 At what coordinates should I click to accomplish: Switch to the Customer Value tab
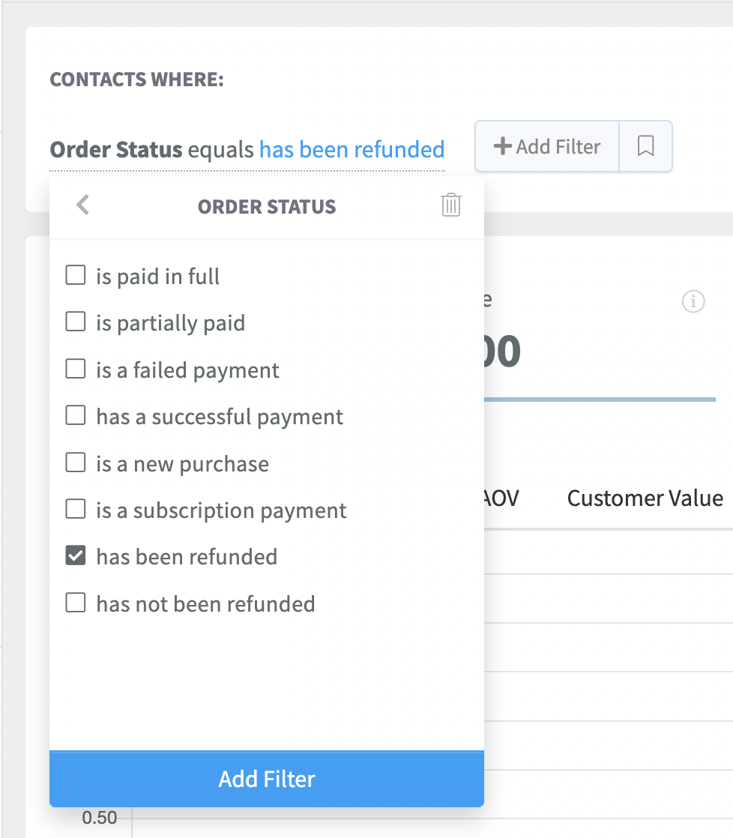click(645, 498)
